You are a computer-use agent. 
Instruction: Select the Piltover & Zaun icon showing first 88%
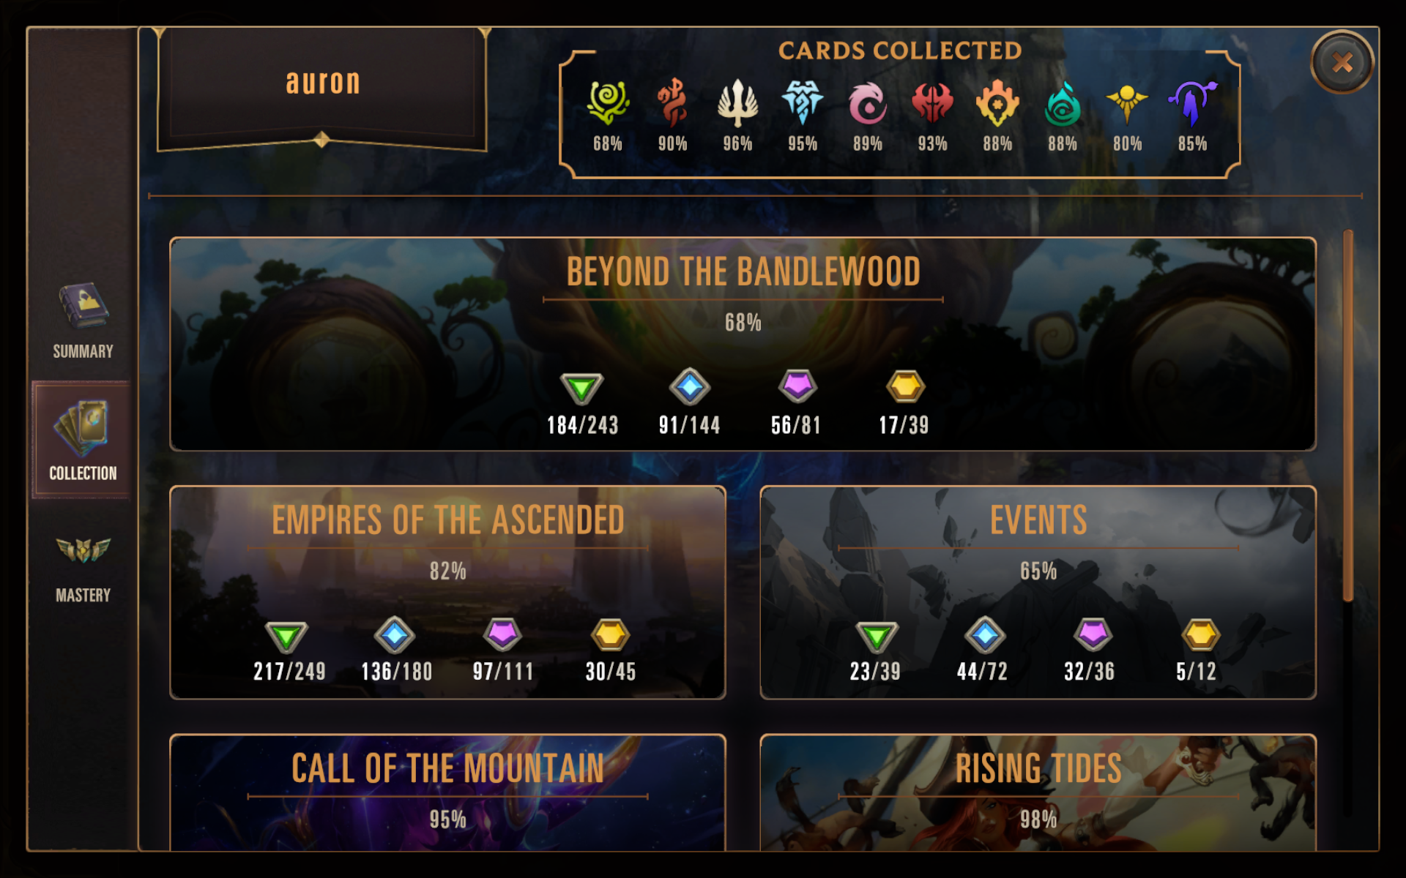click(x=997, y=103)
